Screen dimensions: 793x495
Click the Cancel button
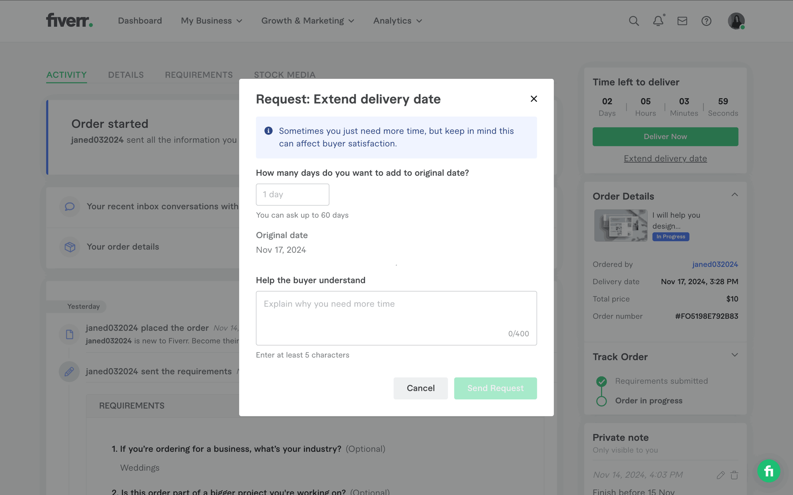(420, 388)
